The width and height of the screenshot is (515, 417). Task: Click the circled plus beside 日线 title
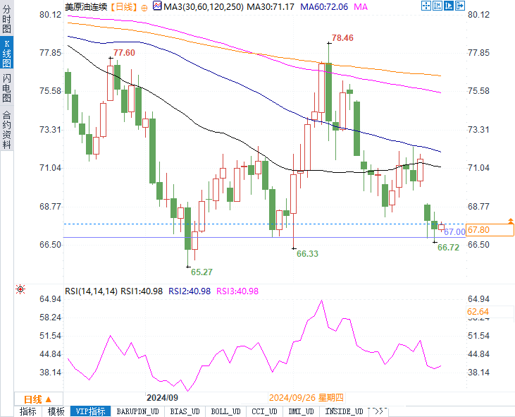point(144,8)
